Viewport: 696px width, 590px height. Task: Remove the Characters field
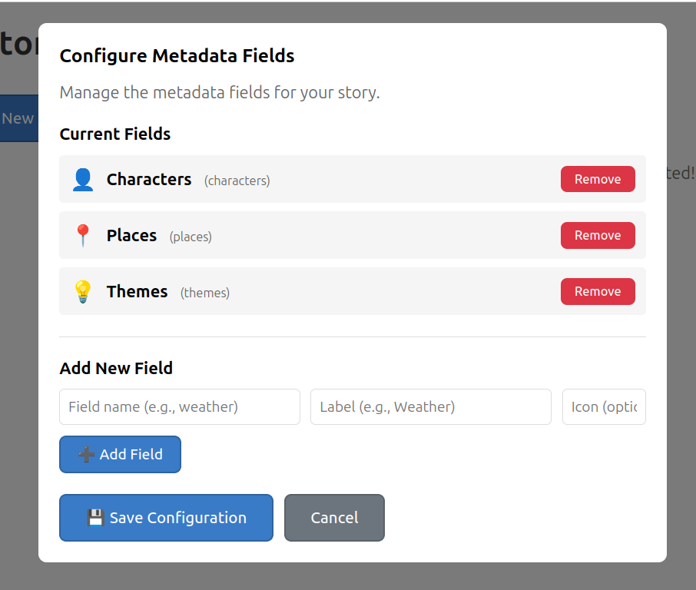coord(598,179)
